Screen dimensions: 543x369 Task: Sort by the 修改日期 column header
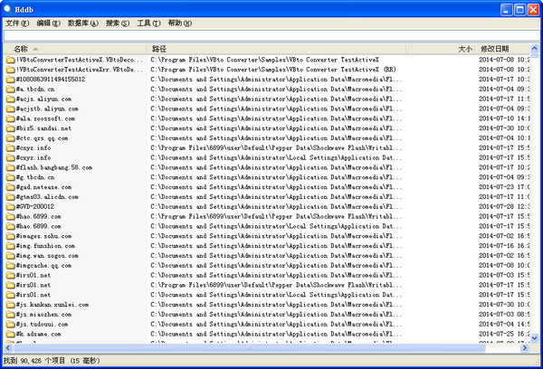coord(502,49)
